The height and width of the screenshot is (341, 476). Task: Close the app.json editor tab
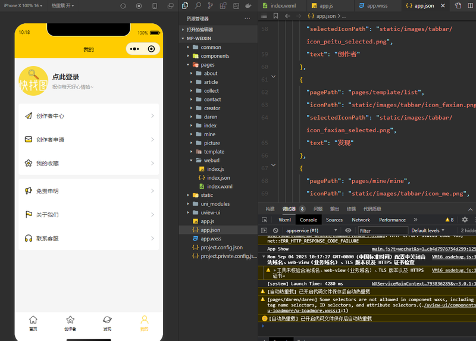click(x=443, y=5)
